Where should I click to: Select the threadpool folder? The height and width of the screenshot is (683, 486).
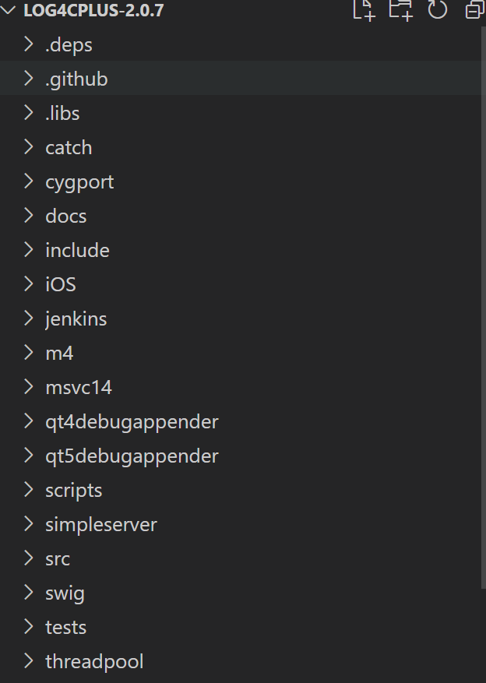93,661
